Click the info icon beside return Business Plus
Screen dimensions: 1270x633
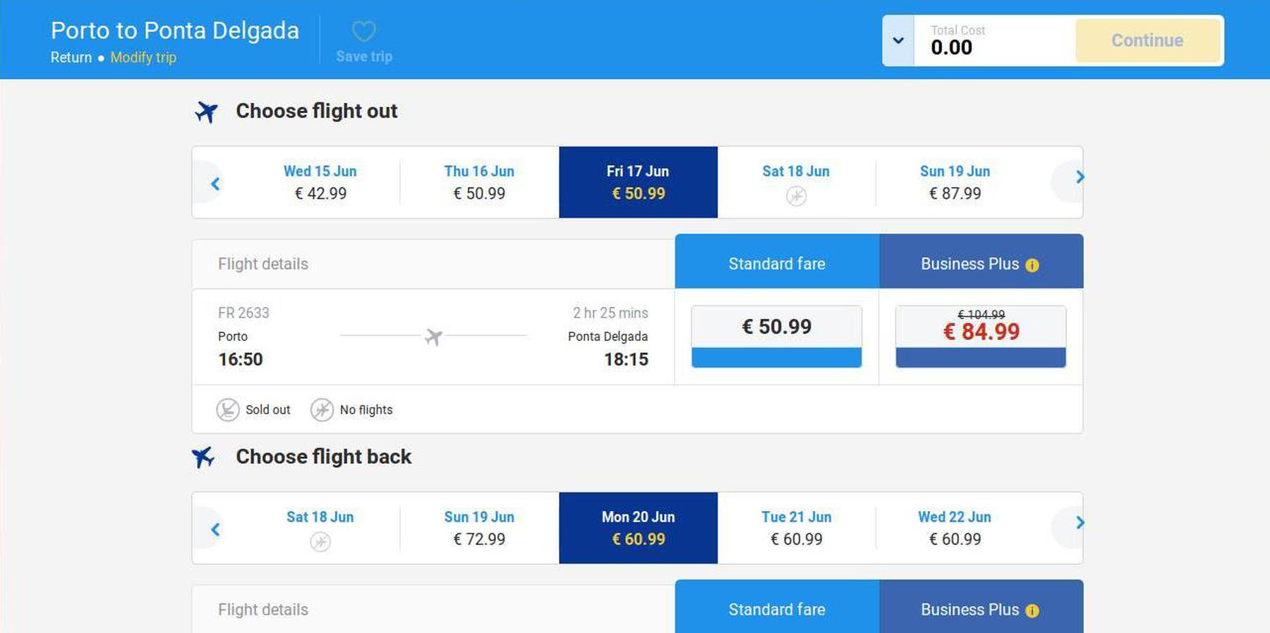[x=1032, y=611]
